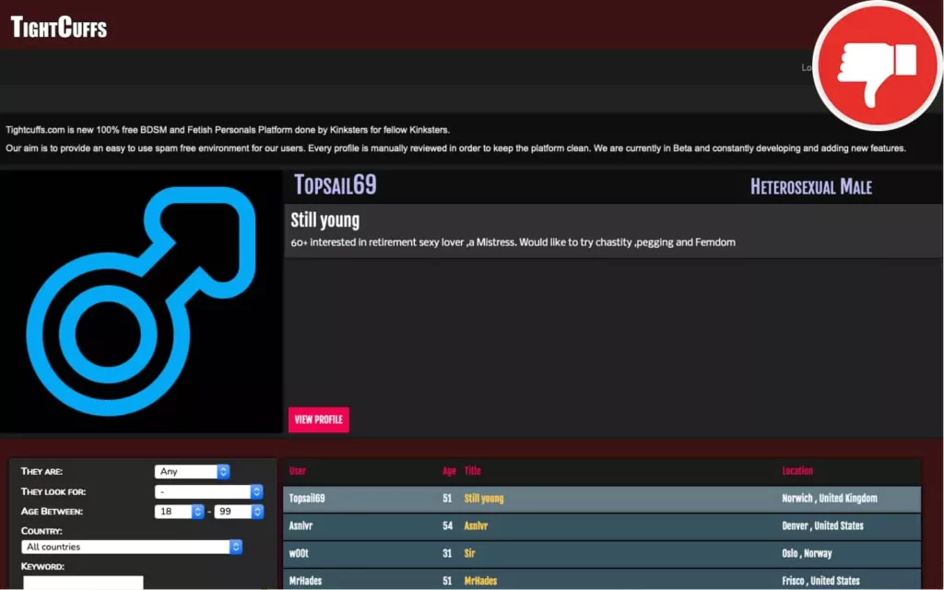
Task: Open user w00t from the list
Action: 299,553
